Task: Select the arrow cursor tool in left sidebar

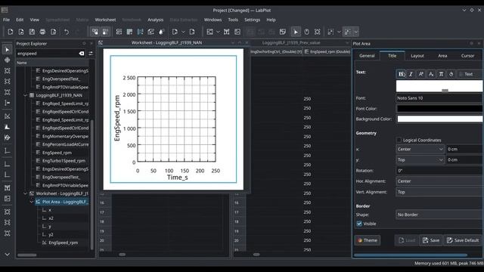Action: (8, 49)
